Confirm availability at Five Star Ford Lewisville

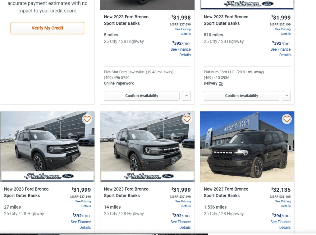tap(142, 96)
